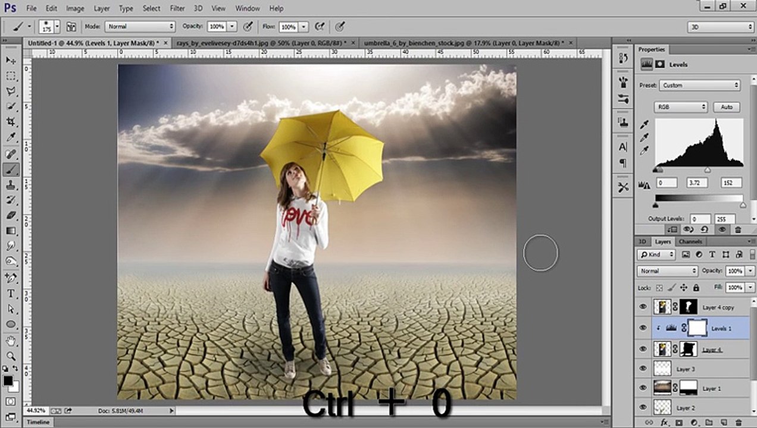757x428 pixels.
Task: Delete the Levels adjustment layer from Properties
Action: coord(738,229)
